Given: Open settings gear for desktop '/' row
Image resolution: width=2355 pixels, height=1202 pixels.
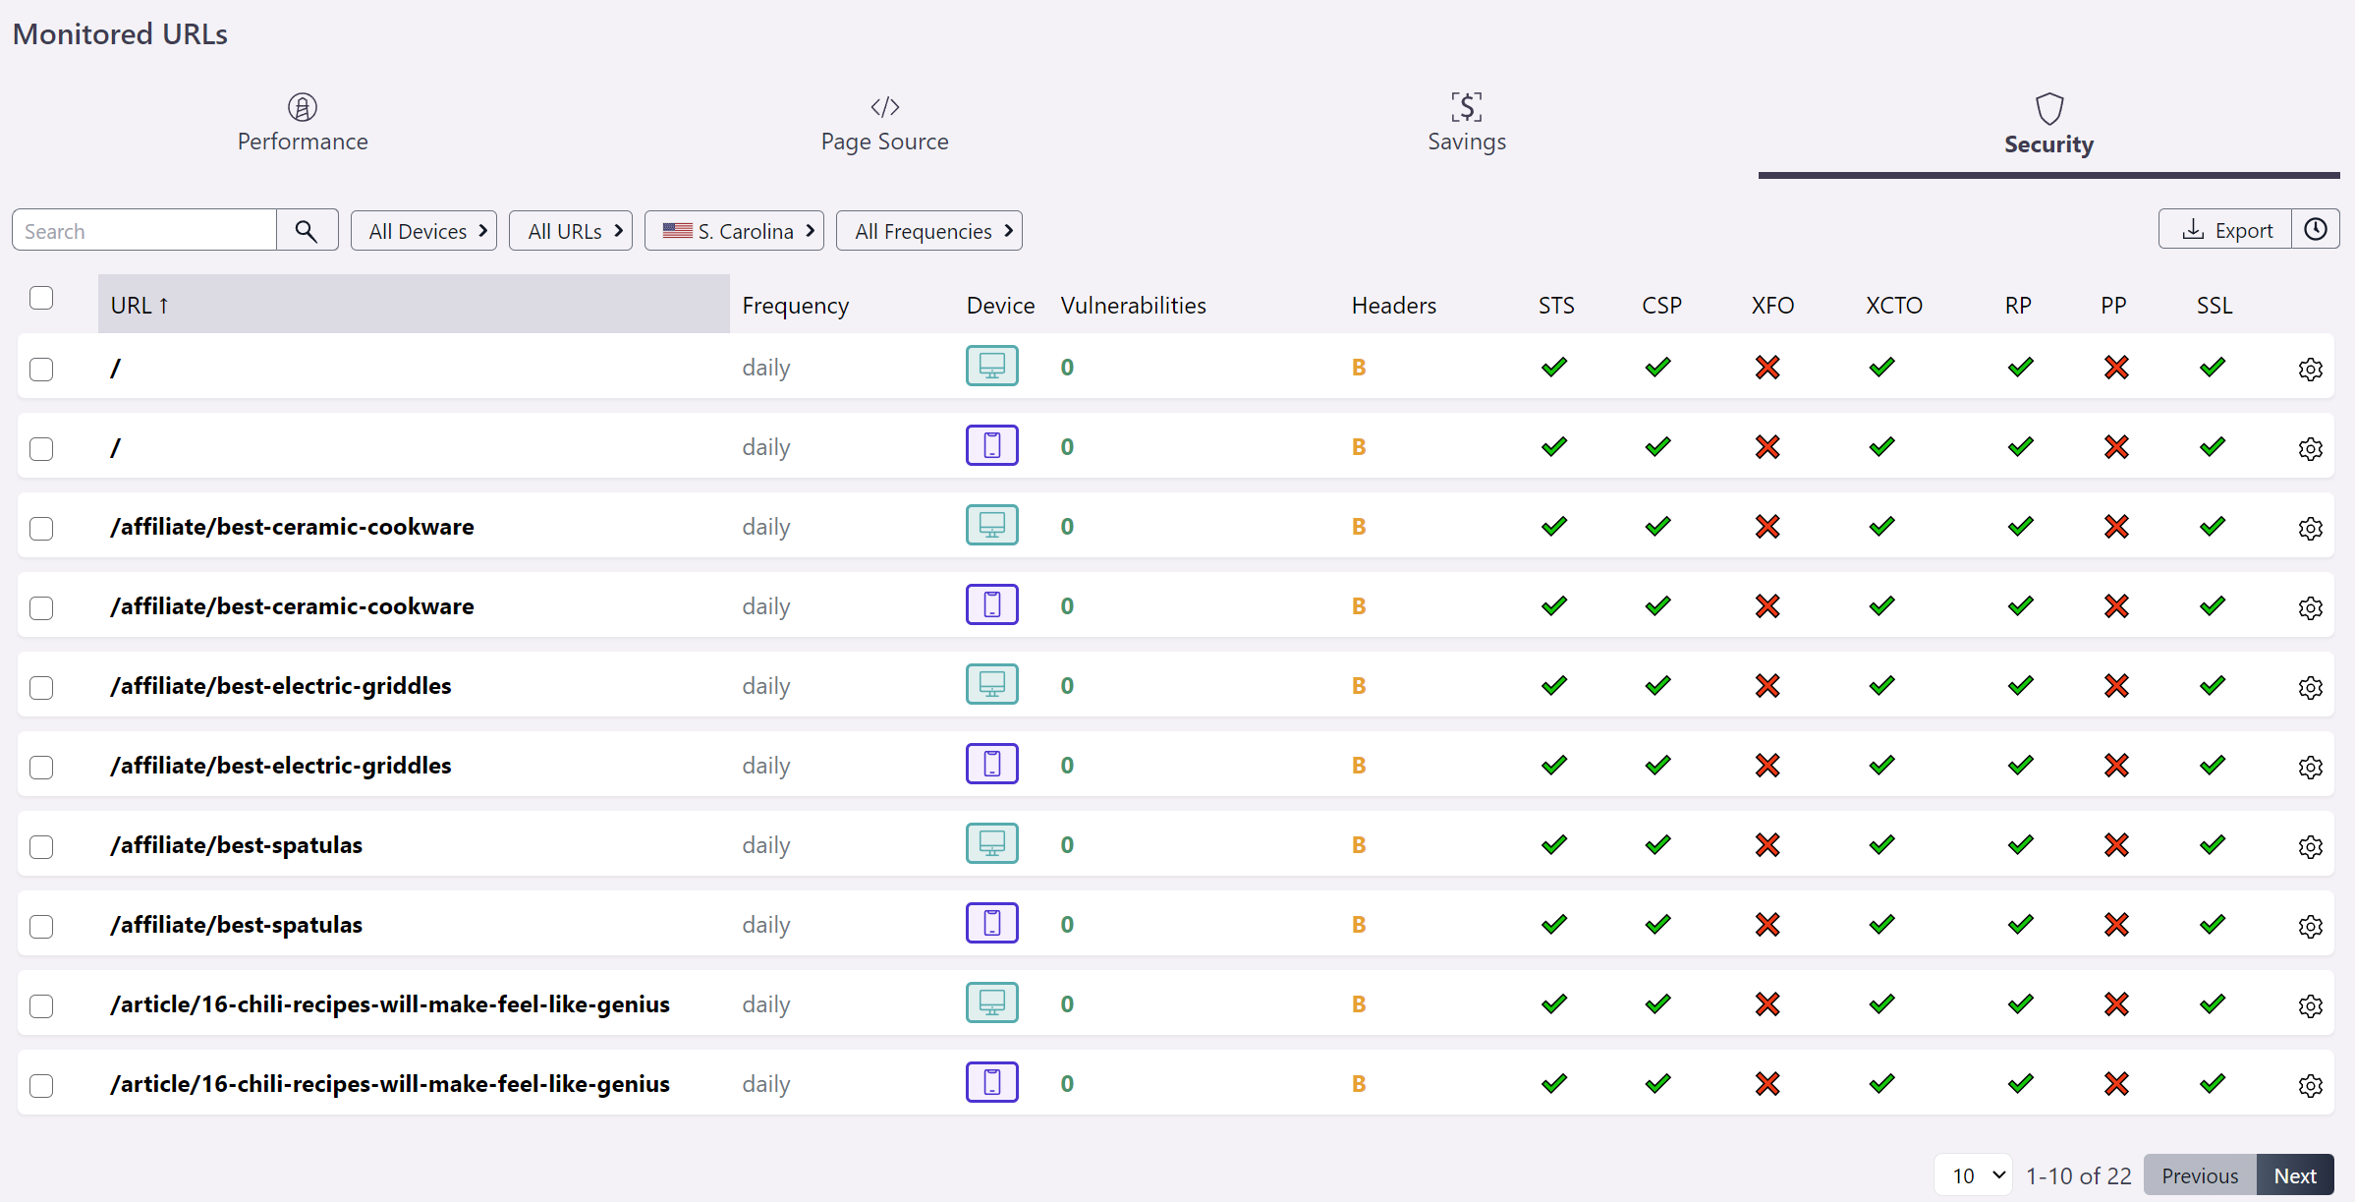Looking at the screenshot, I should (2310, 369).
